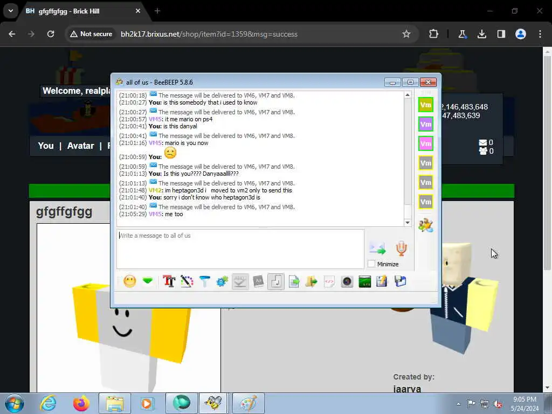The image size is (552, 414).
Task: Click the blue filter icon in BeeBEEP toolbar
Action: [x=204, y=281]
